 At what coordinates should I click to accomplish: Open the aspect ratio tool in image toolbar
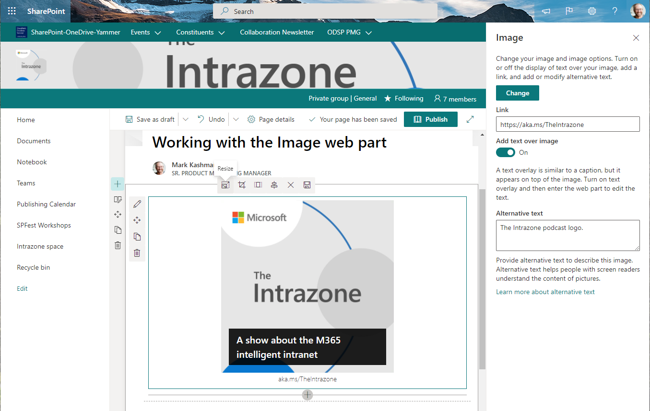[x=258, y=185]
